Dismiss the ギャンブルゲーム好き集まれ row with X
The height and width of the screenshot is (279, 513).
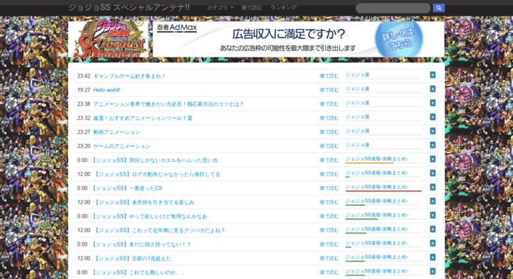pos(432,75)
